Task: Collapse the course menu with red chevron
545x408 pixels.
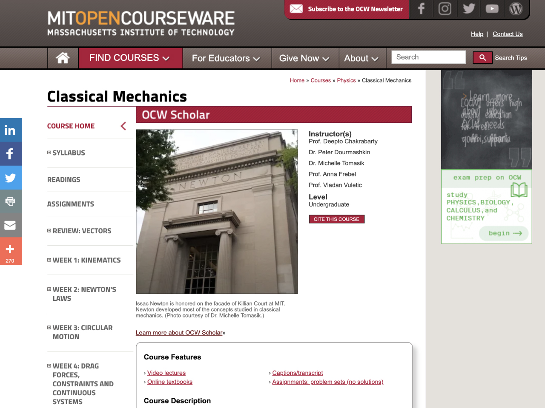Action: tap(123, 126)
